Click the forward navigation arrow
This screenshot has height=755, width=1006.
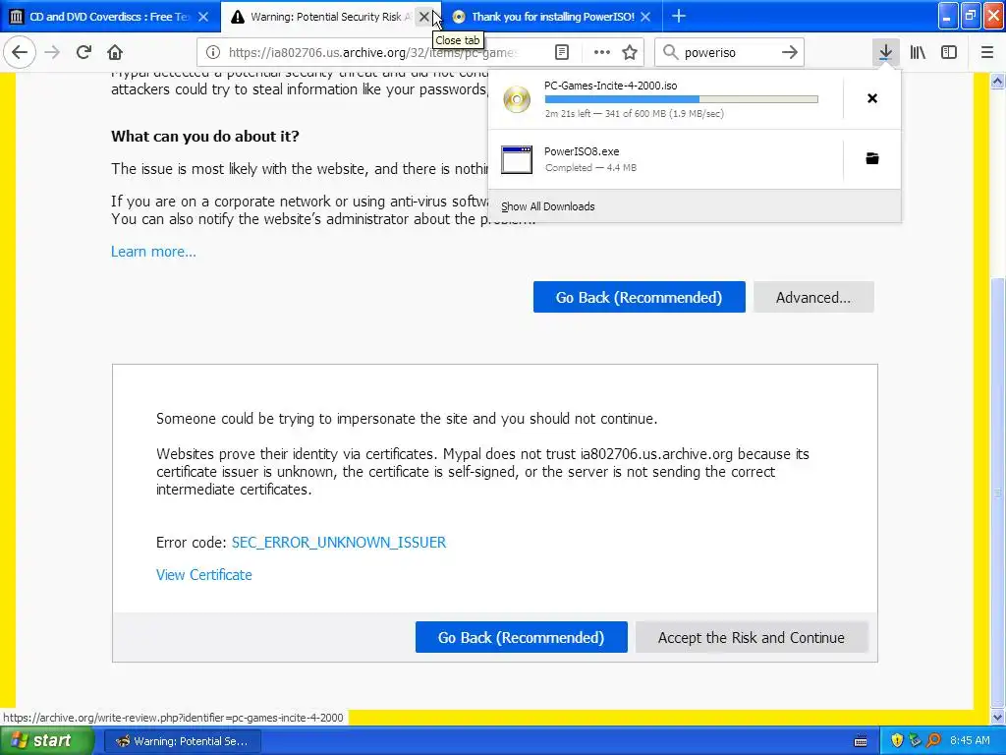[x=53, y=52]
